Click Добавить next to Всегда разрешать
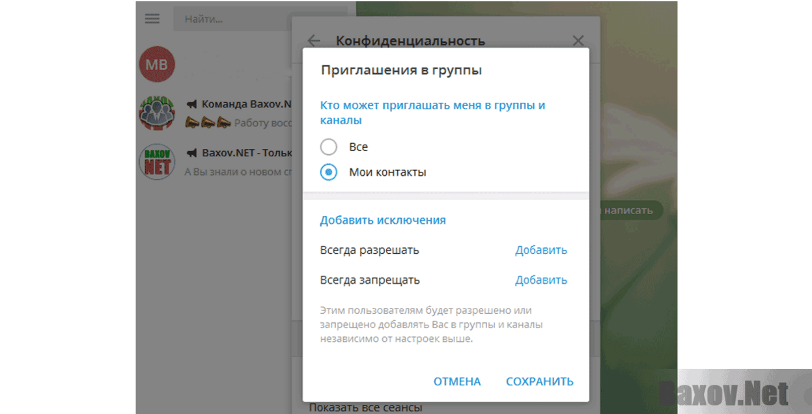 [540, 250]
